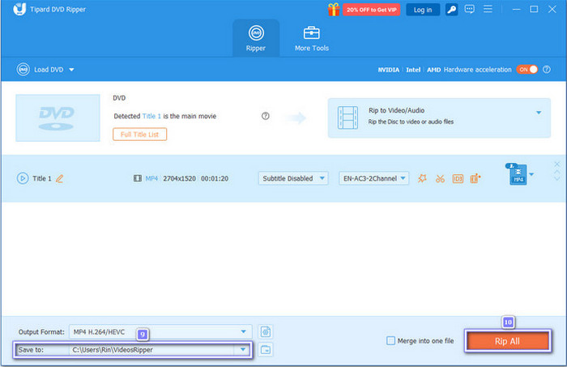Expand the Load DVD dropdown arrow
567x367 pixels.
71,70
